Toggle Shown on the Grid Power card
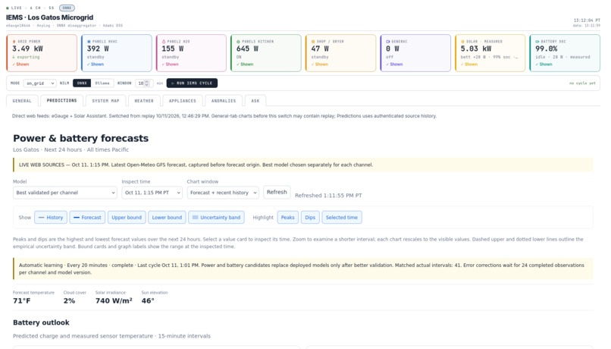Viewport: 611px width, 349px height. pyautogui.click(x=20, y=64)
